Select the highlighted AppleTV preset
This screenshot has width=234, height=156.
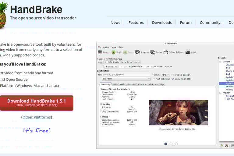click(227, 83)
